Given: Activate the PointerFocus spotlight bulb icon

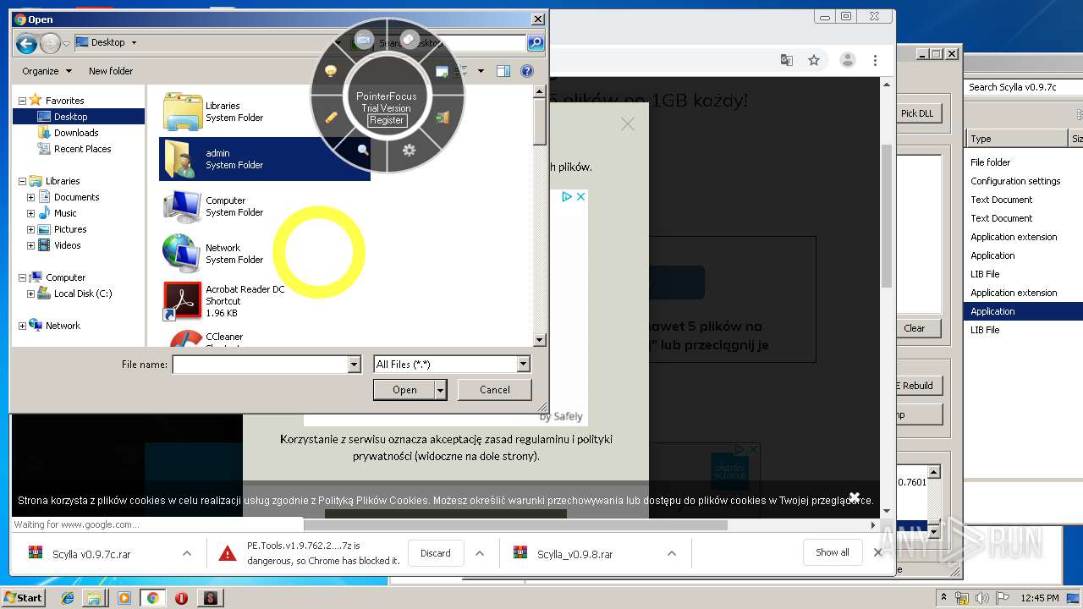Looking at the screenshot, I should [331, 71].
